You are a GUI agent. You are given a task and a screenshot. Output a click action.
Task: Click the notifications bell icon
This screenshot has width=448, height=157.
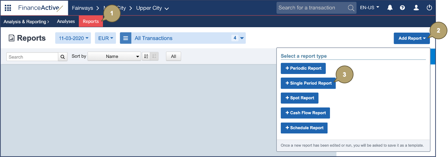click(390, 8)
